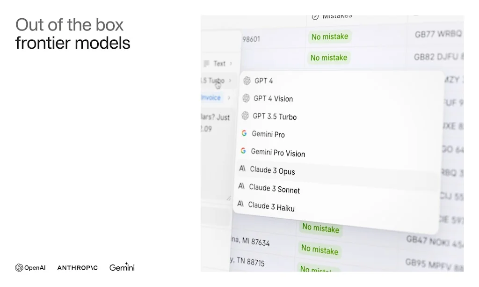Toggle the Mistakes checkmark at the top
Viewport: 479px width, 287px height.
pos(315,15)
